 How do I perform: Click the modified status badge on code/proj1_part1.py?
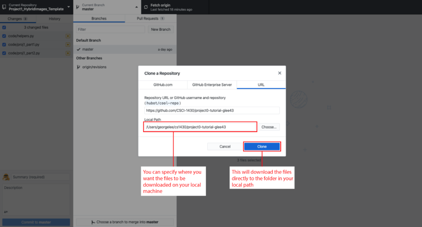coord(68,44)
